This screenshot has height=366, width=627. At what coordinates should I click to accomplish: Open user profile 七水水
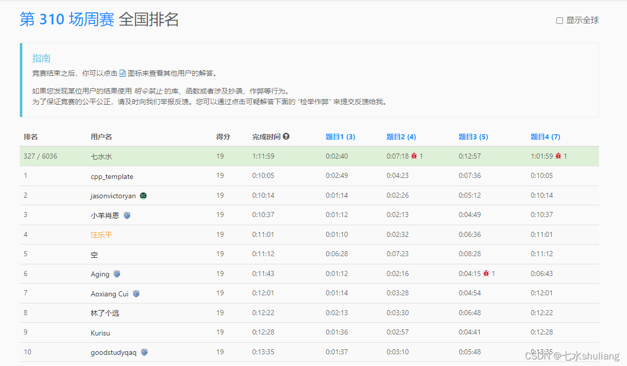[101, 157]
